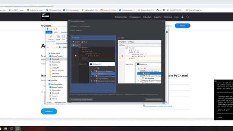The height and width of the screenshot is (131, 233).
Task: Click the PyCharm heading on the webpage
Action: pos(46,26)
